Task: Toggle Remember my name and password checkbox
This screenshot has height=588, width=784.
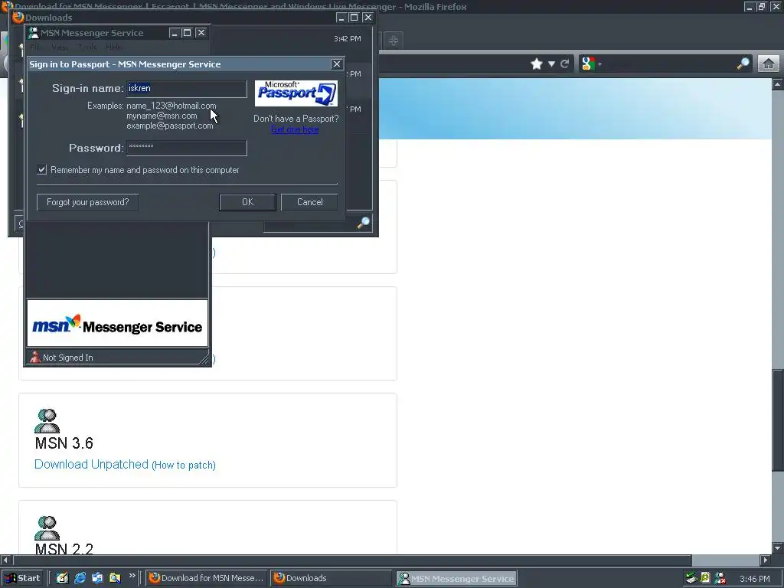Action: pos(42,170)
